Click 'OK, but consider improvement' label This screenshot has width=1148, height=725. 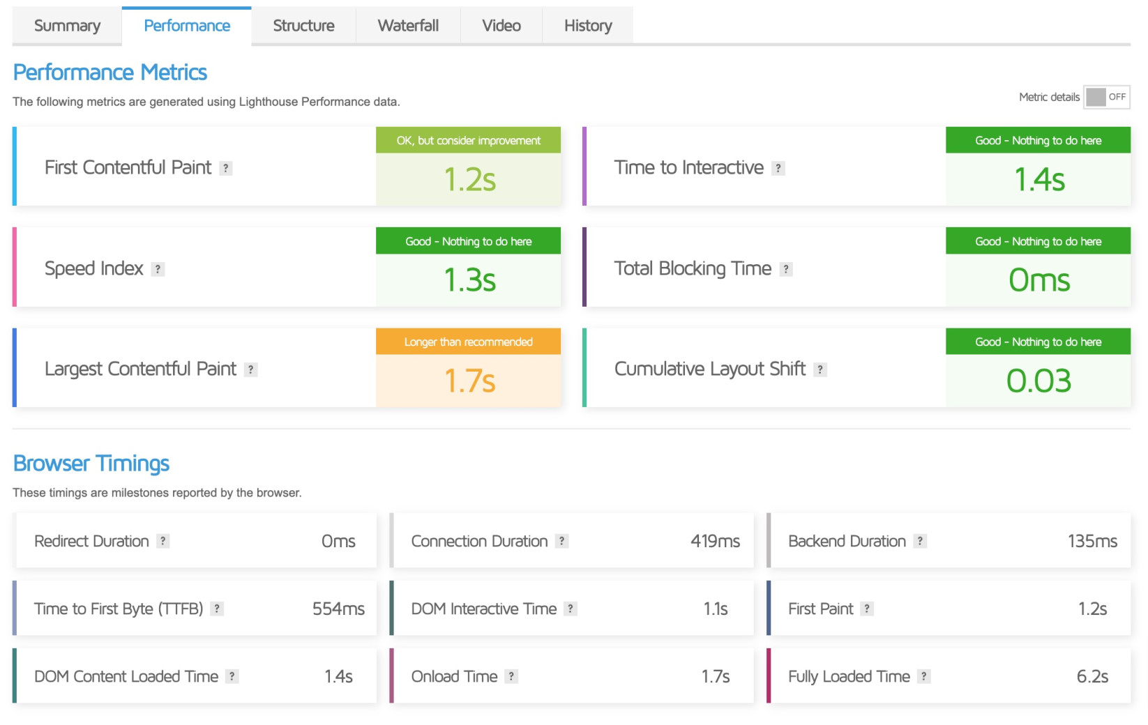tap(469, 140)
